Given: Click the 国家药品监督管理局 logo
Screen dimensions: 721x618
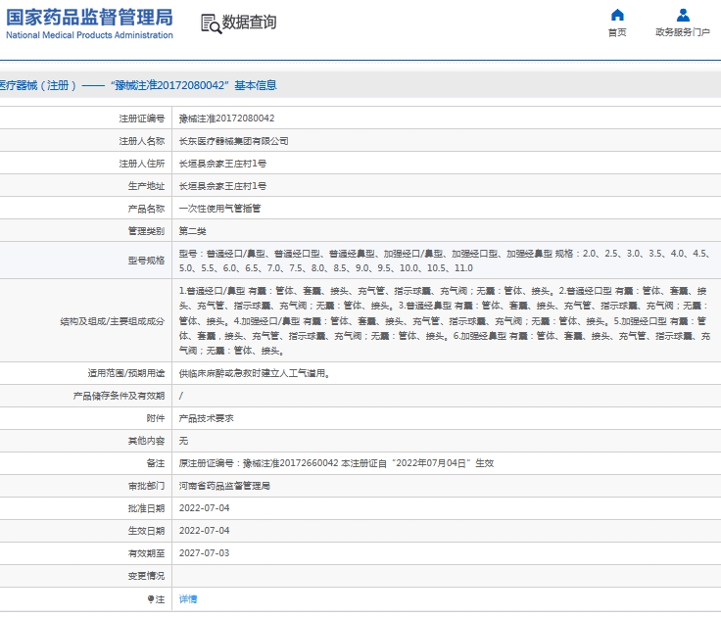Looking at the screenshot, I should (90, 18).
